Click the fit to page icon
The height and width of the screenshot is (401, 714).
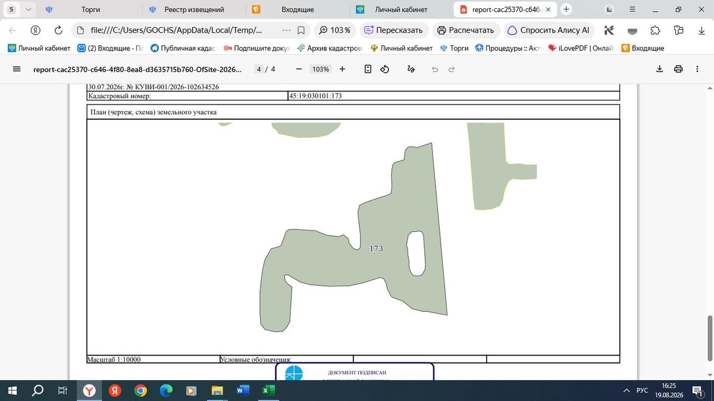point(368,69)
